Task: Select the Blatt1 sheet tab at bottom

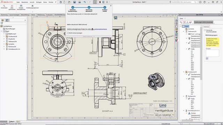Action: [x=11, y=122]
